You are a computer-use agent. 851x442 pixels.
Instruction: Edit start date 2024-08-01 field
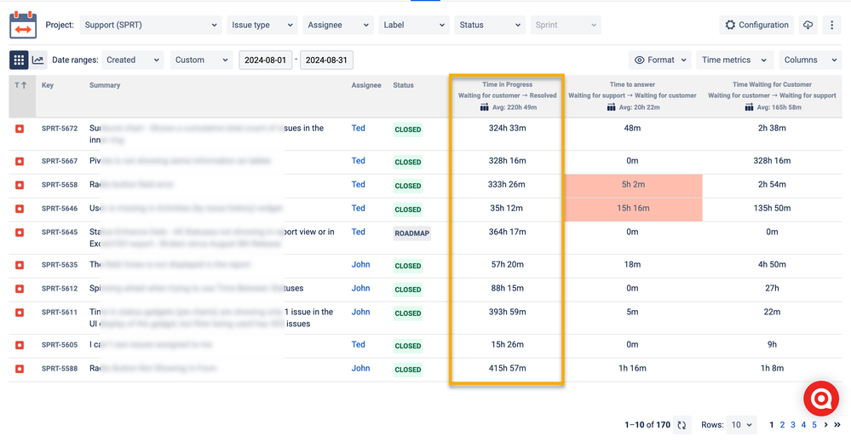266,60
